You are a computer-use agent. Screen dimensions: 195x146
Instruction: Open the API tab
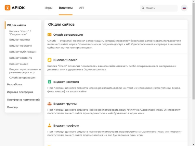[82, 8]
